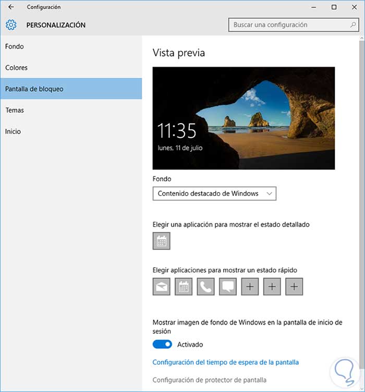The width and height of the screenshot is (365, 392).
Task: Select Pantalla de bloqueo section
Action: [71, 89]
